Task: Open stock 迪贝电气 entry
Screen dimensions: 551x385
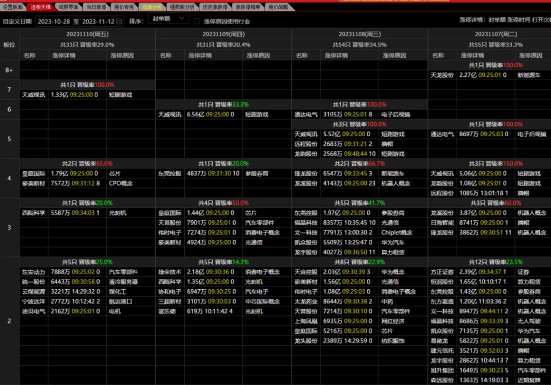Action: click(x=33, y=311)
